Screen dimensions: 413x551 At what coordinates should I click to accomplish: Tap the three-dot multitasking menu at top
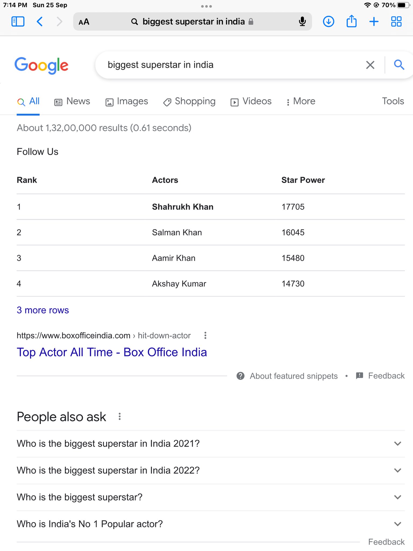[x=206, y=6]
